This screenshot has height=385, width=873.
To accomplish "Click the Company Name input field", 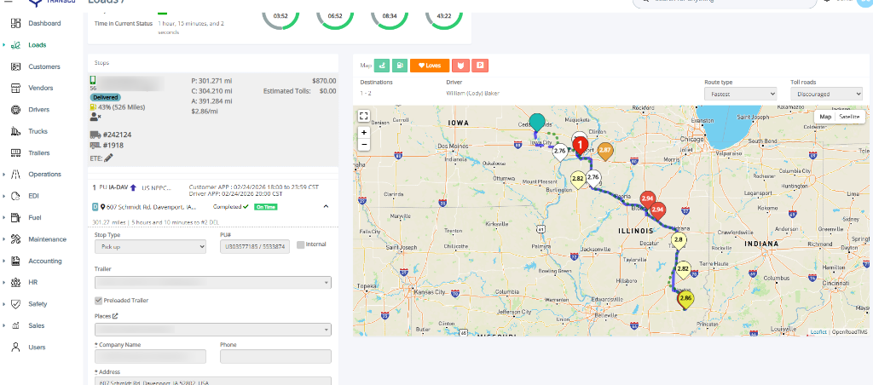I will 150,357.
